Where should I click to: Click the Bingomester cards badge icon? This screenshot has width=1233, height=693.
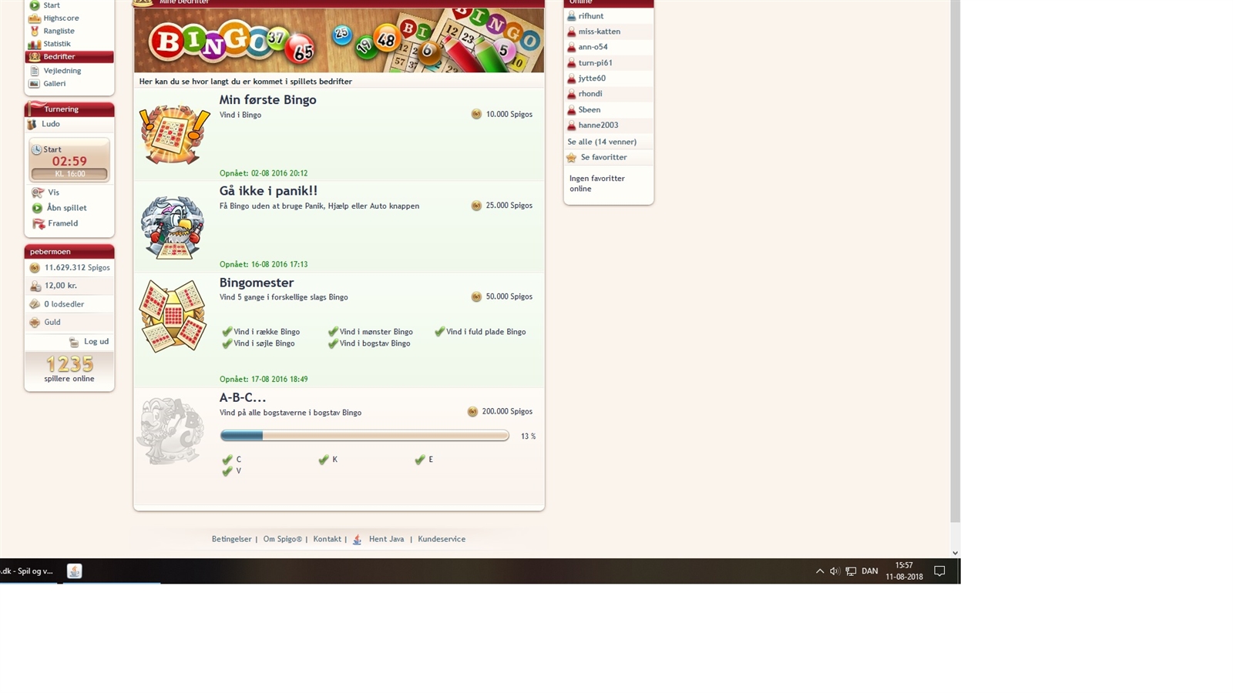(173, 316)
